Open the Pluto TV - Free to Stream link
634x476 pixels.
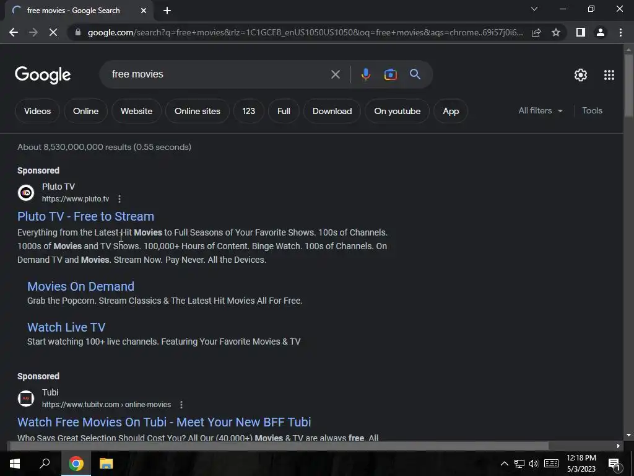pyautogui.click(x=85, y=216)
